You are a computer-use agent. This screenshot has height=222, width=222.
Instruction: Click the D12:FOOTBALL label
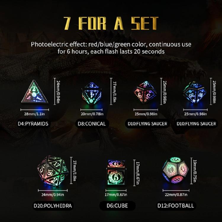176,206
